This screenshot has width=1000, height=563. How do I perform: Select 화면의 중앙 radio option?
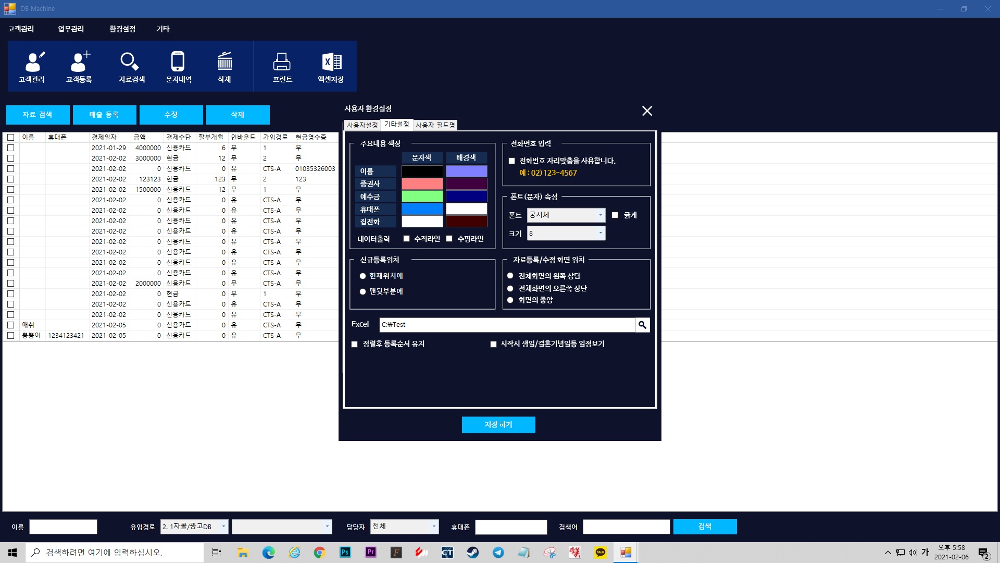[510, 300]
